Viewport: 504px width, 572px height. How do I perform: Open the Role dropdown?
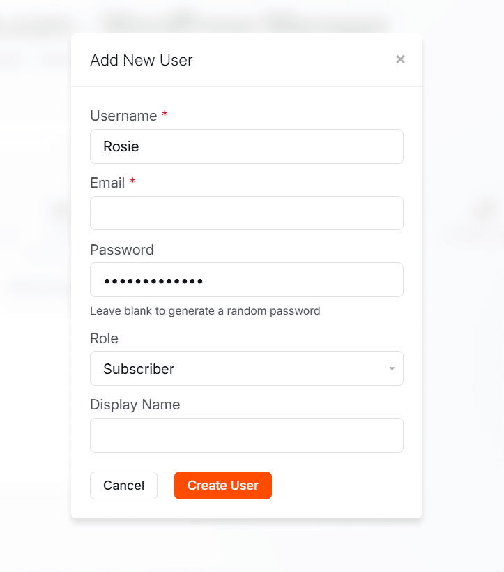[246, 368]
